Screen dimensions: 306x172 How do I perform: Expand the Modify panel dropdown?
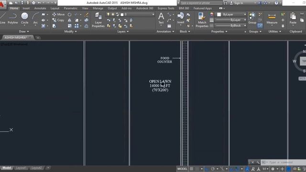(x=70, y=32)
